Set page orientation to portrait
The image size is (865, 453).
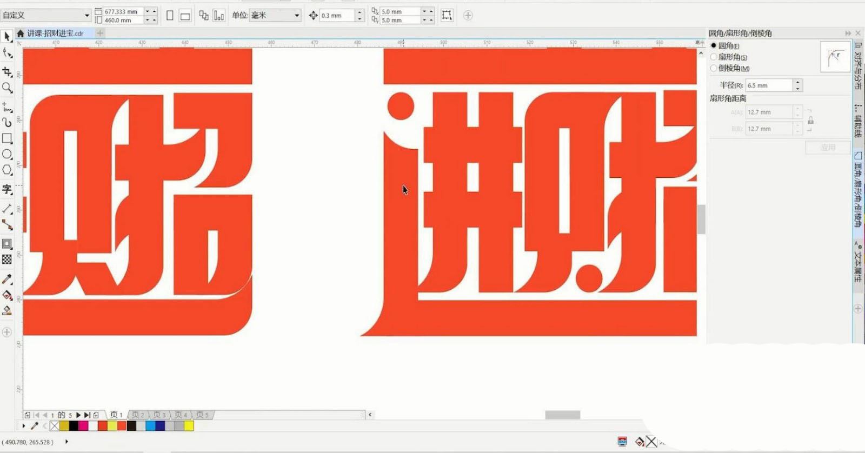[x=170, y=16]
